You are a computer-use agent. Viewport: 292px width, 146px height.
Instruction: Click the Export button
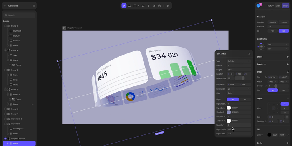[285, 6]
